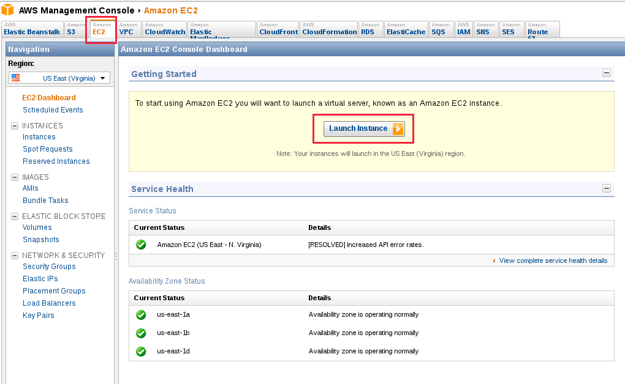Screen dimensions: 625x384
Task: Click green check icon beside us-east-1d
Action: click(x=141, y=352)
